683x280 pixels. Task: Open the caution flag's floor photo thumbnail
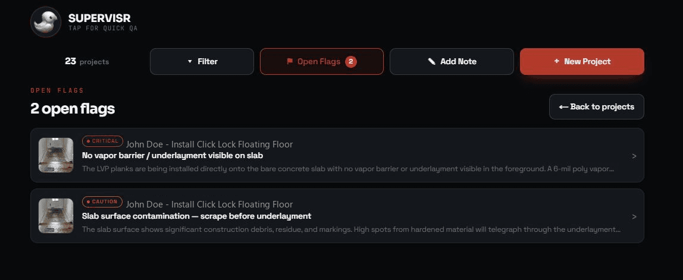click(56, 216)
